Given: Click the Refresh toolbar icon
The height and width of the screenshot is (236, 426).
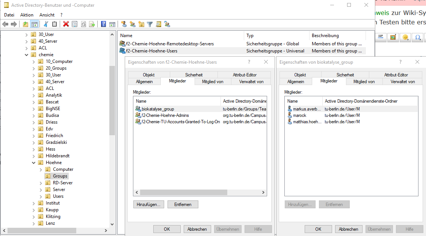Looking at the screenshot, I should 83,24.
